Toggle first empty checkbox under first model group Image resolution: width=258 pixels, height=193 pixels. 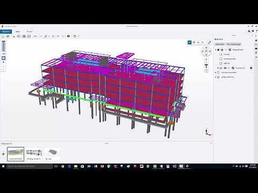(x=221, y=54)
